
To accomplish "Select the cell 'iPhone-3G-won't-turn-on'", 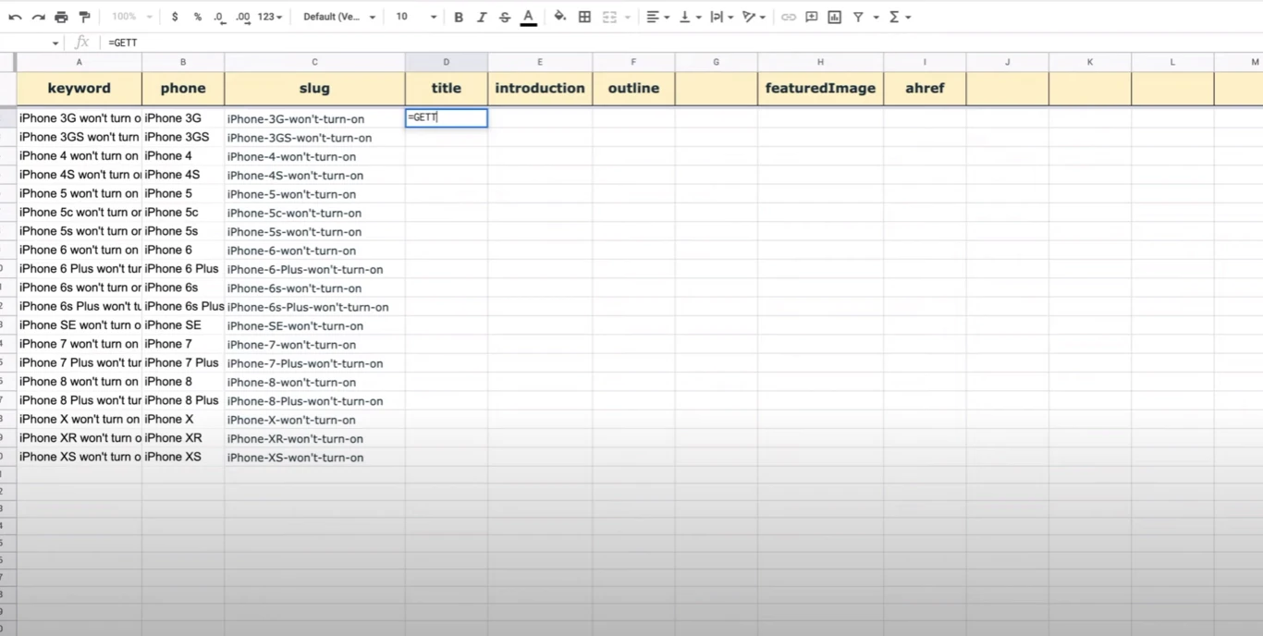I will point(314,118).
